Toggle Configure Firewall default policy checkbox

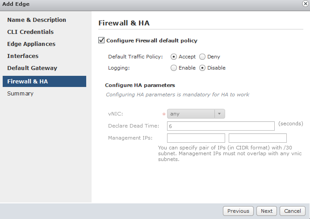pos(101,41)
